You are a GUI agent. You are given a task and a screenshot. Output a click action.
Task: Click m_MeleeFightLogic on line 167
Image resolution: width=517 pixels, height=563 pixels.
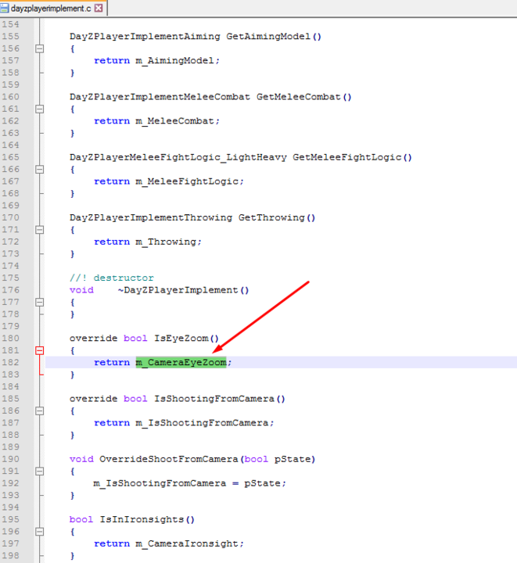click(x=187, y=181)
